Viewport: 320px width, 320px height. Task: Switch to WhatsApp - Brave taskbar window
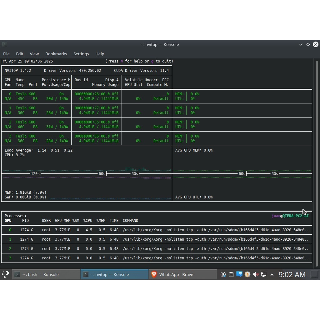pos(183,274)
